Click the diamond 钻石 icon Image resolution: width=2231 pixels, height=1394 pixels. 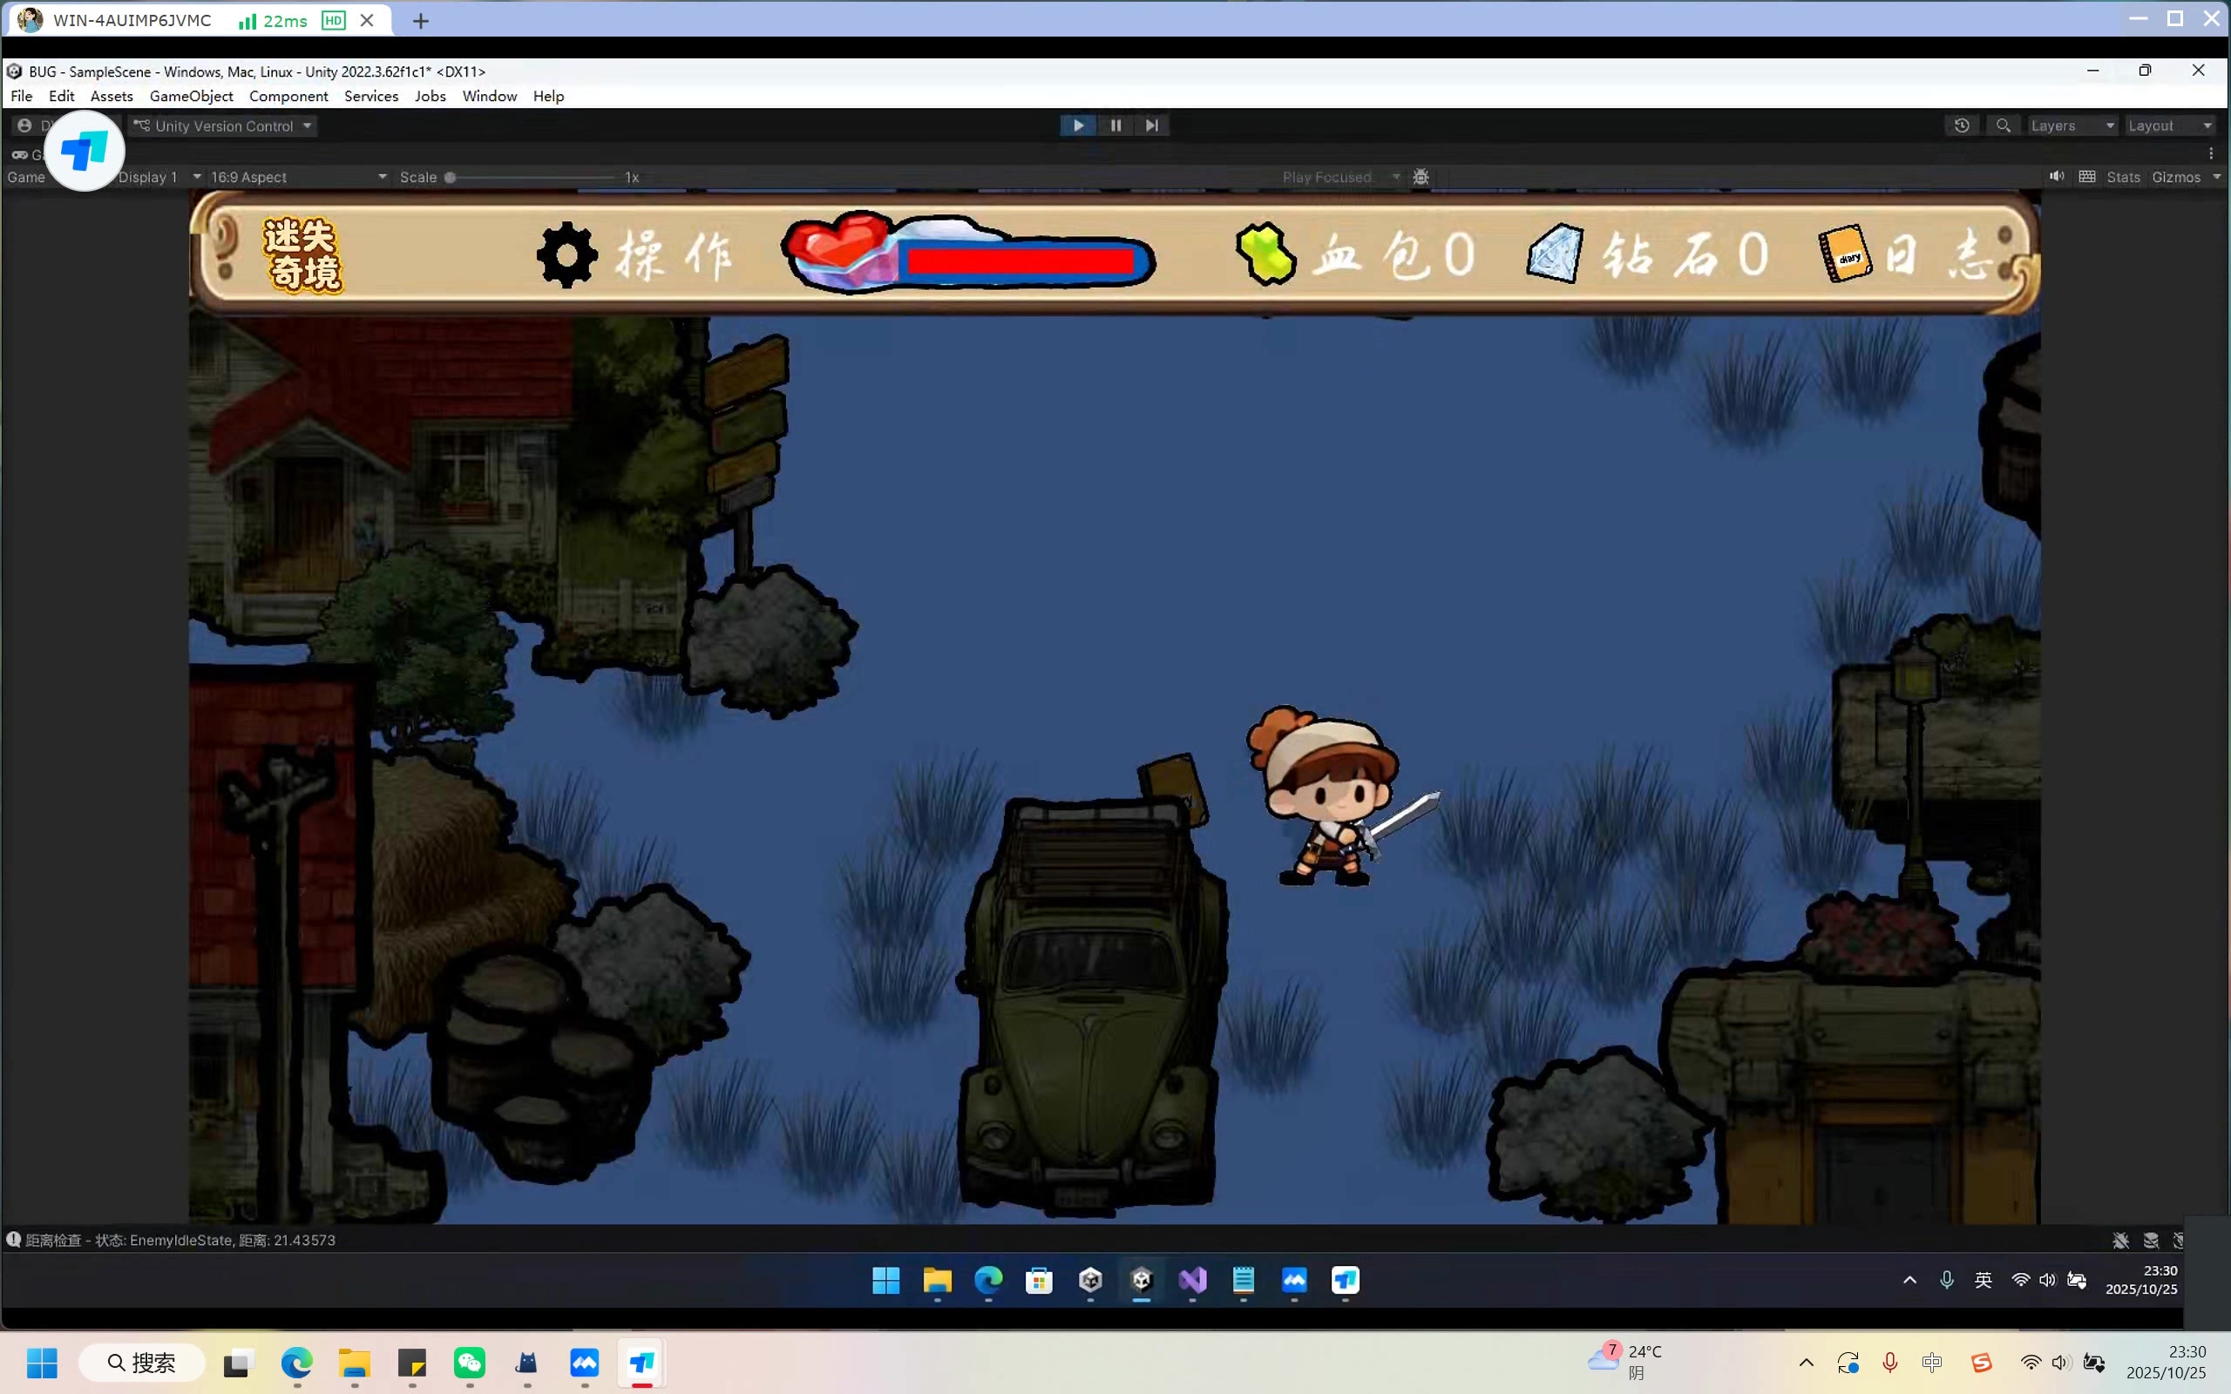click(x=1555, y=254)
